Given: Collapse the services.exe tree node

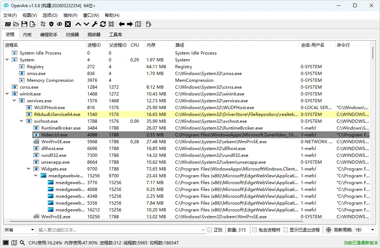Looking at the screenshot, I should coord(14,100).
